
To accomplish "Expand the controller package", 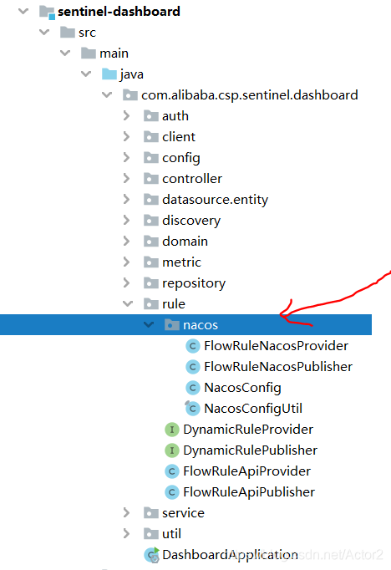I will tap(126, 179).
